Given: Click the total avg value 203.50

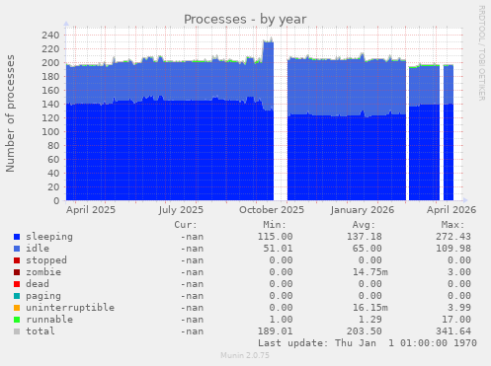Looking at the screenshot, I should point(365,331).
